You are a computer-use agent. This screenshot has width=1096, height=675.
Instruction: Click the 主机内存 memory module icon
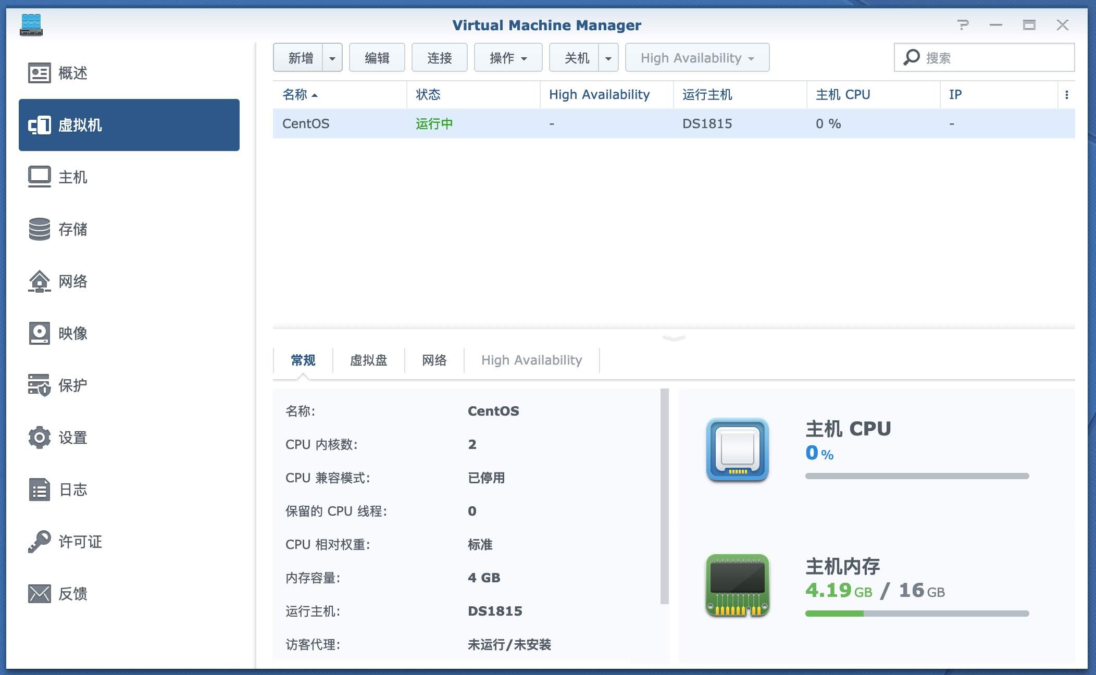(737, 585)
